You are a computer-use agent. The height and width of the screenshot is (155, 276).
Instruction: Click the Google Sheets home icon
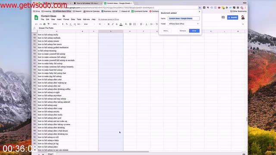(36, 17)
